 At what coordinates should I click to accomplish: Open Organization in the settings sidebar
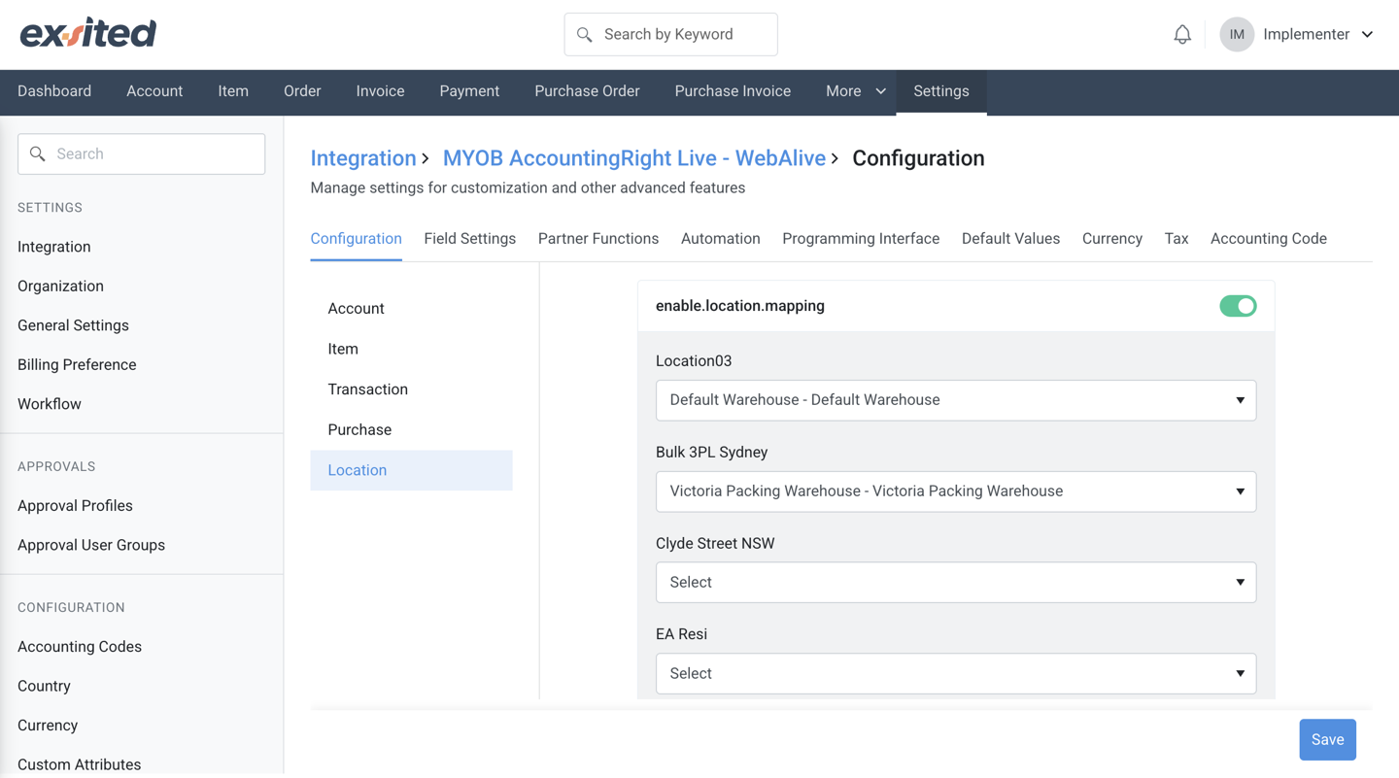point(60,287)
